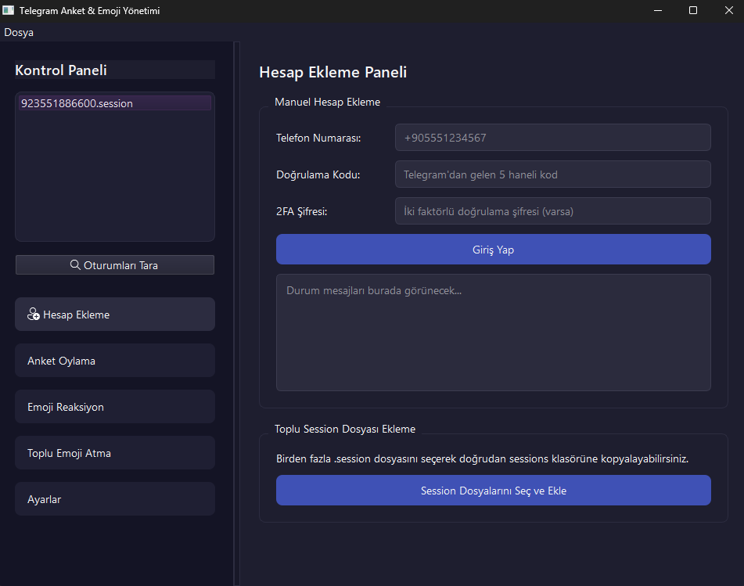
Task: Open the Toplu Emoji Atma page
Action: point(115,453)
